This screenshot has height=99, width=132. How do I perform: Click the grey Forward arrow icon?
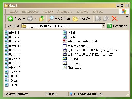pos(30,19)
